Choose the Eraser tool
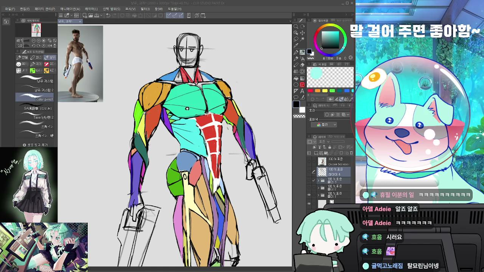This screenshot has width=484, height=272. [302, 65]
